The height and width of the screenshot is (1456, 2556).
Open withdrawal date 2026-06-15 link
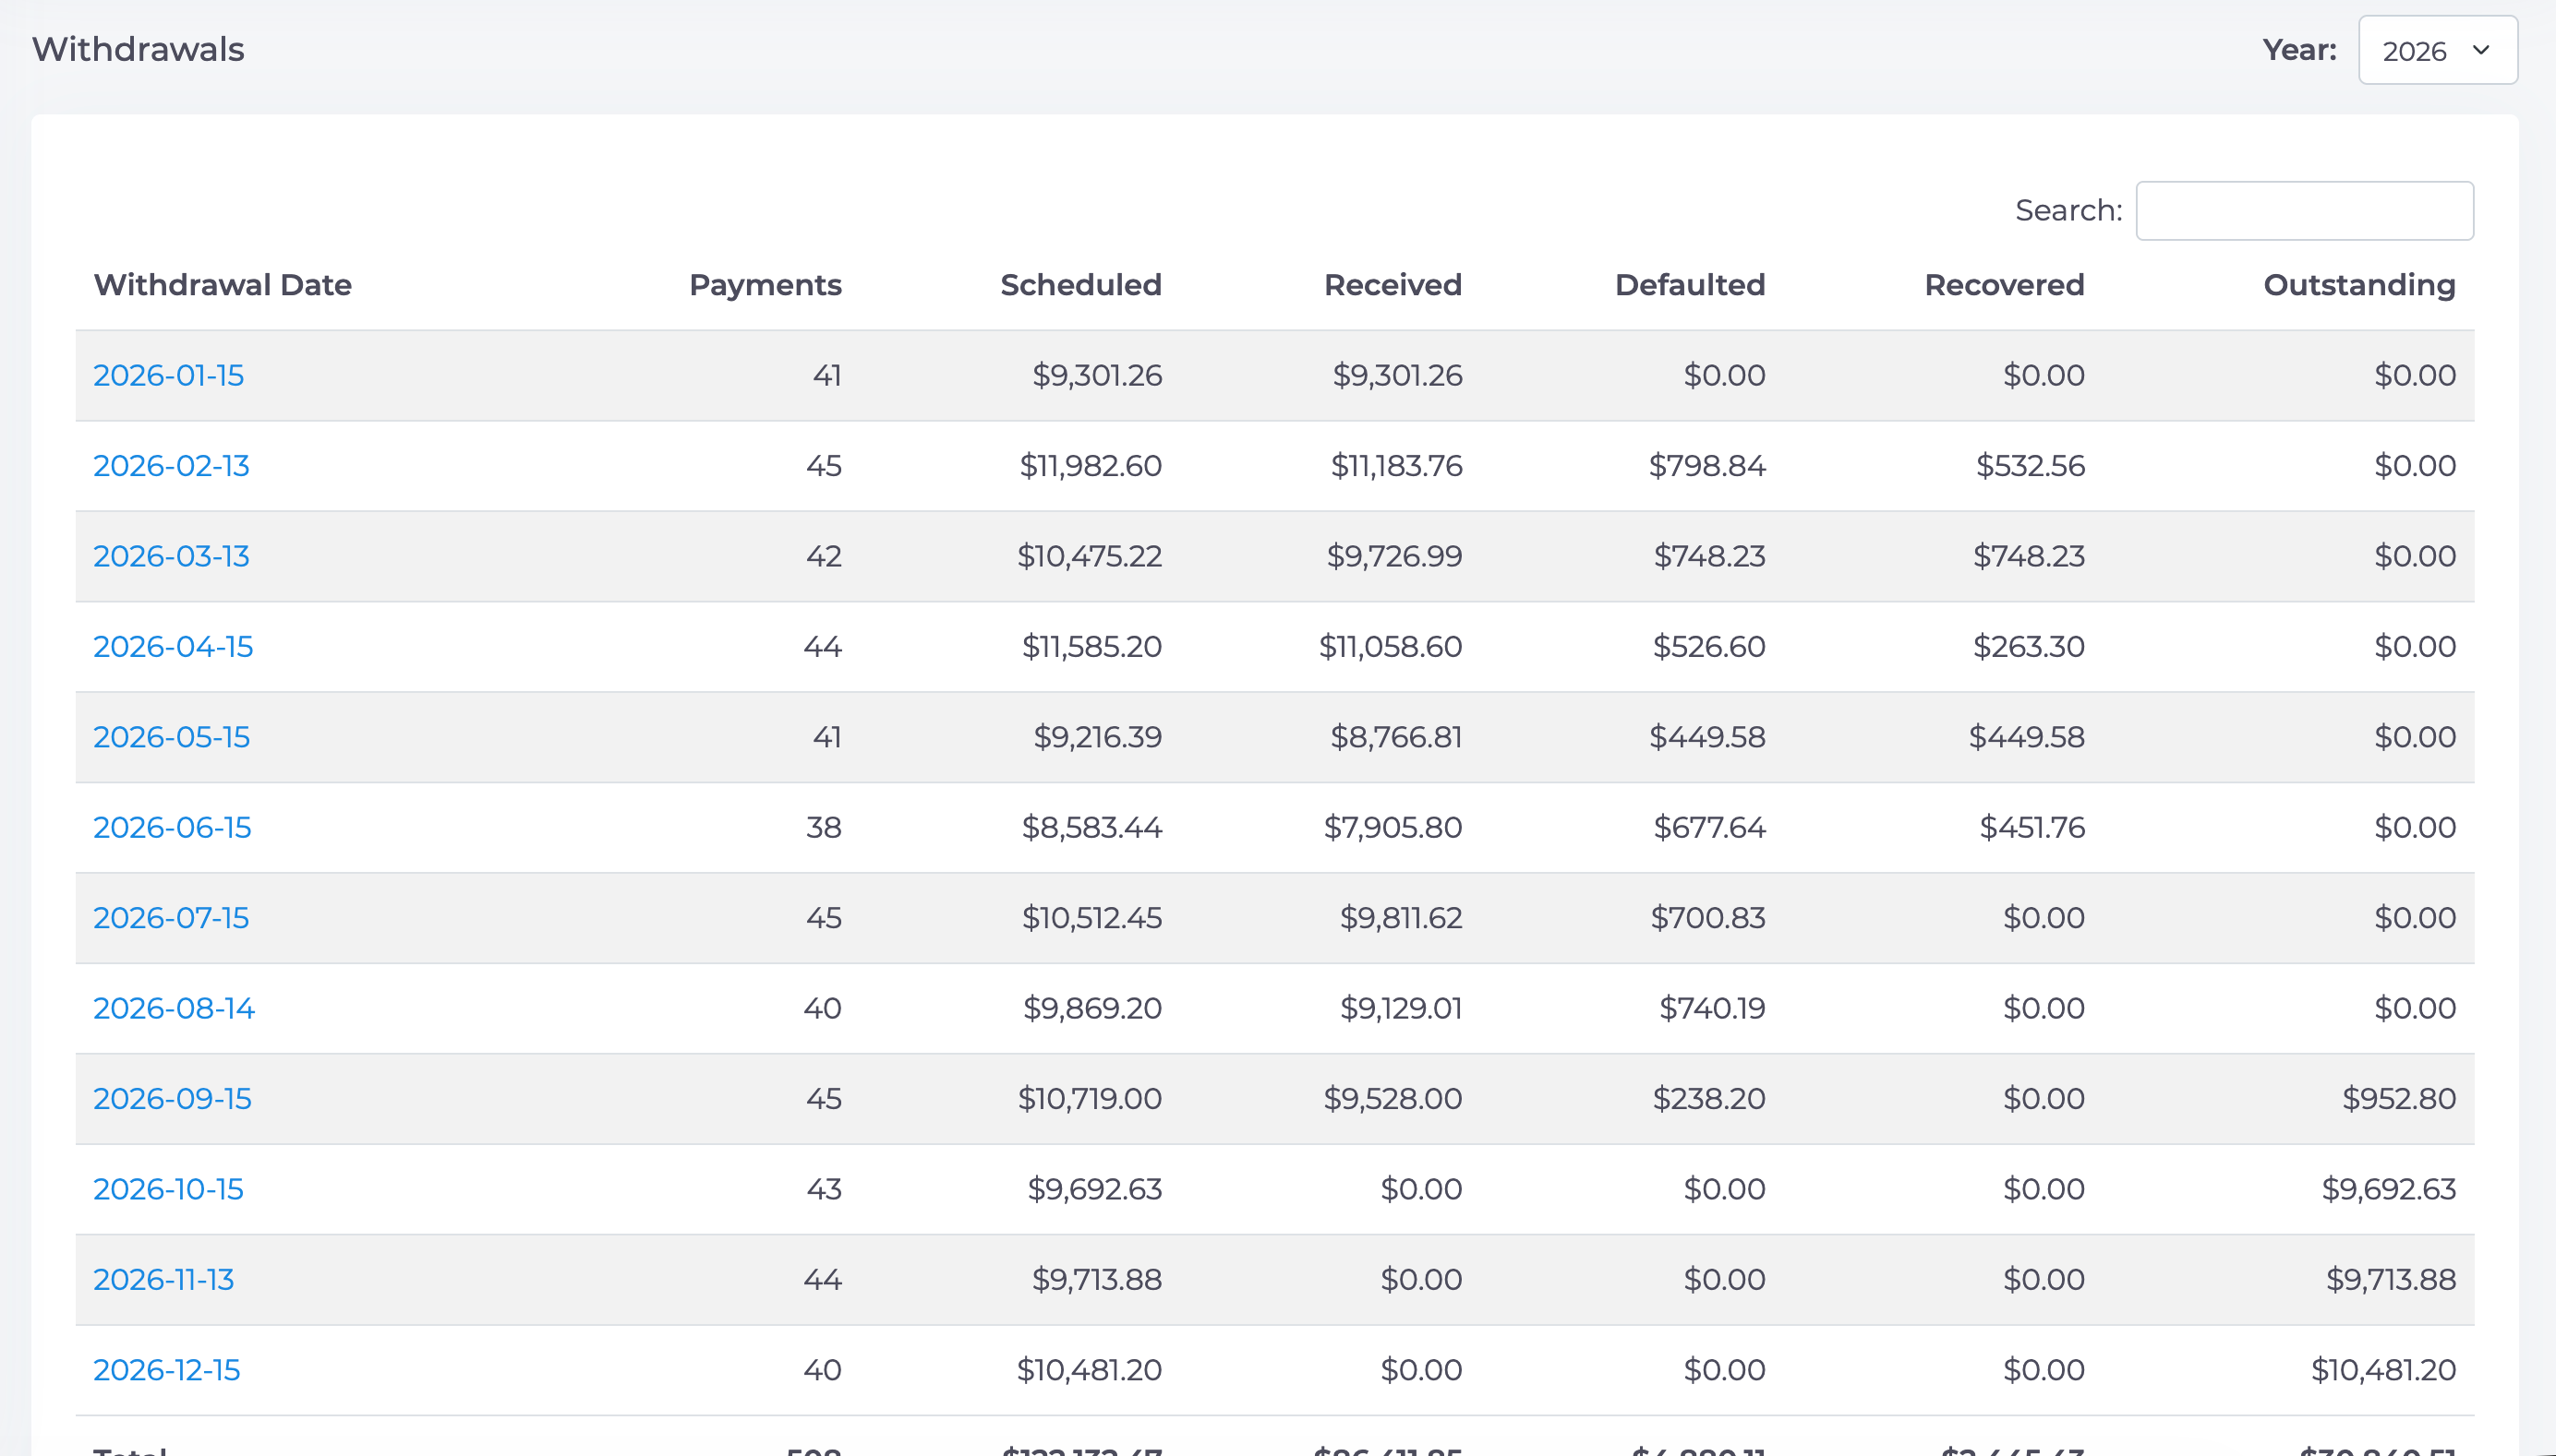tap(172, 827)
